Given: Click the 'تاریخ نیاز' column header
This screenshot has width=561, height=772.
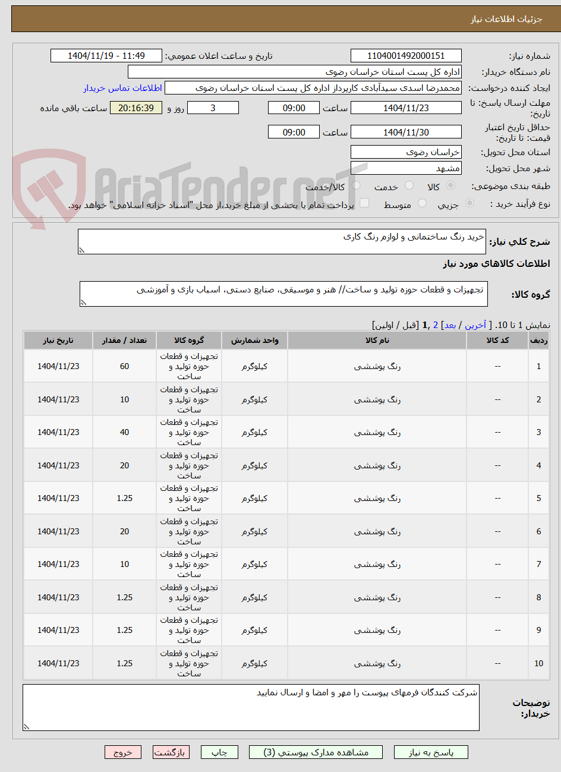Looking at the screenshot, I should 58,340.
